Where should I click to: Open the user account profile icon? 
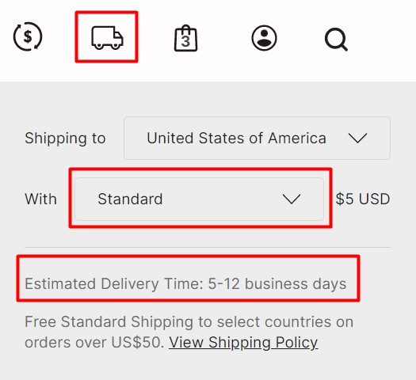(x=264, y=38)
